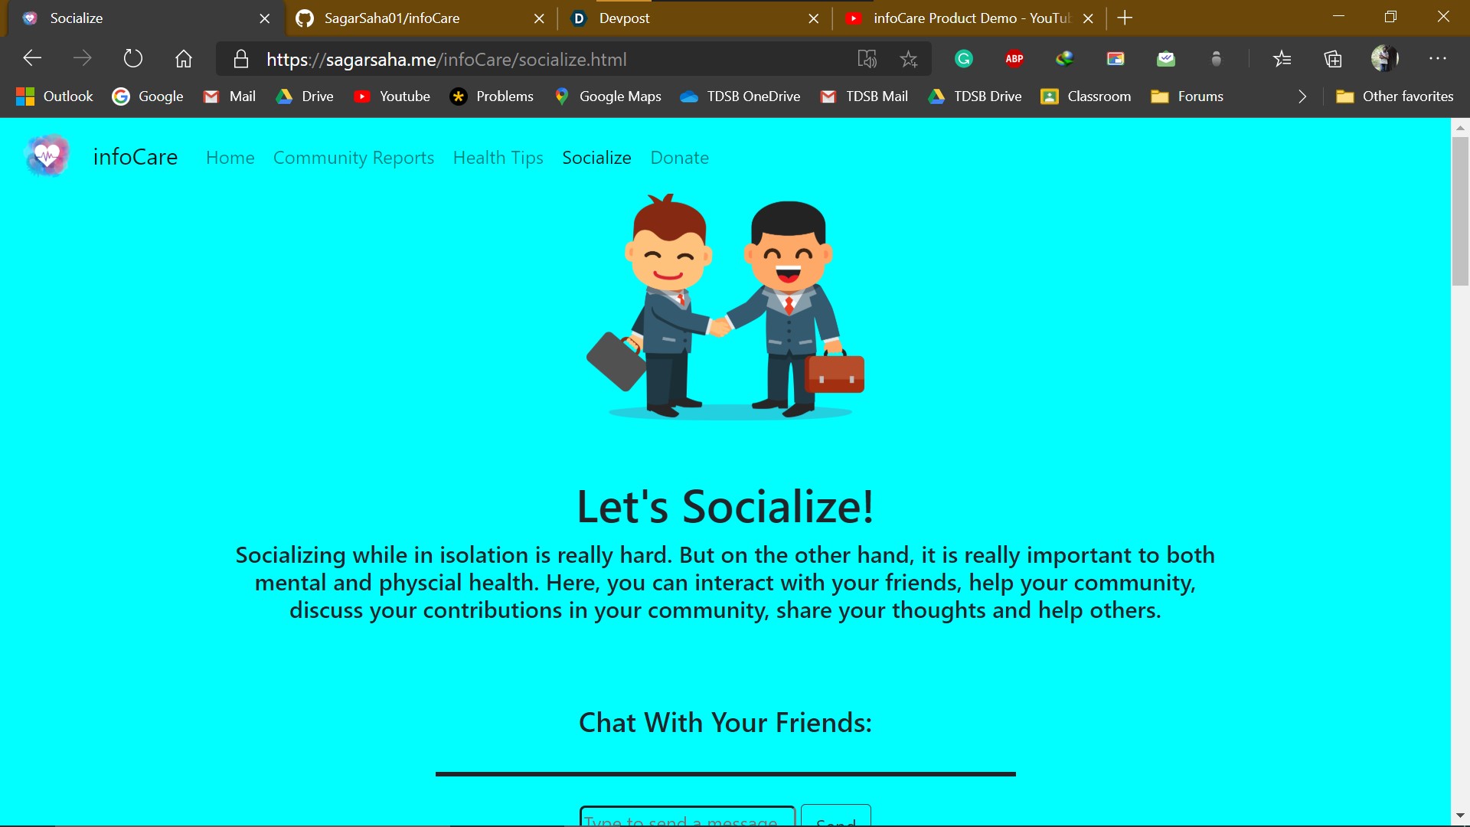Click the Grammarly extension icon

point(964,59)
